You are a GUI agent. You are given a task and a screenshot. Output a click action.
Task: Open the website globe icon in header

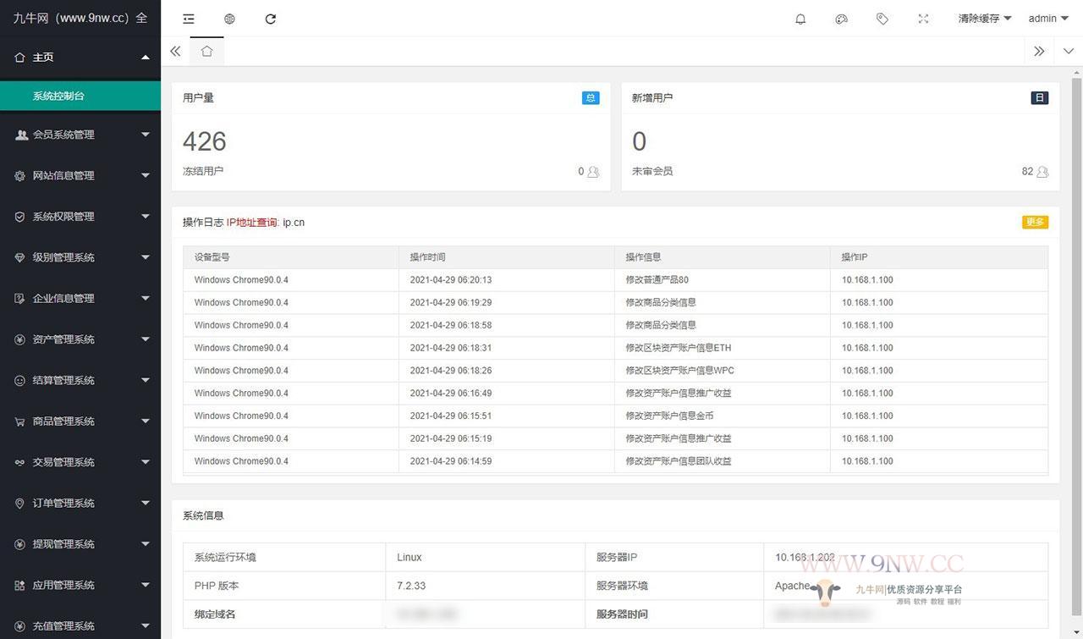pyautogui.click(x=230, y=19)
